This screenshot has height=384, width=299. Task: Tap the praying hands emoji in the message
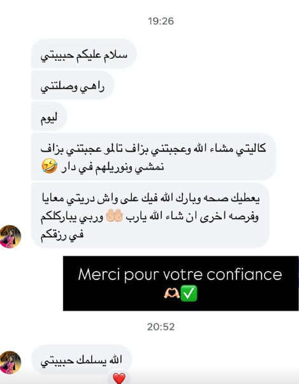tap(114, 216)
